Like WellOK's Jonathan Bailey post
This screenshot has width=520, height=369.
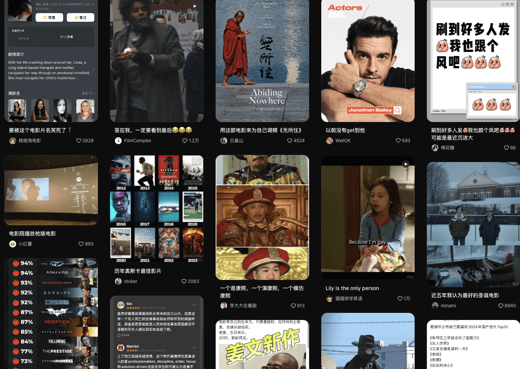tap(398, 141)
